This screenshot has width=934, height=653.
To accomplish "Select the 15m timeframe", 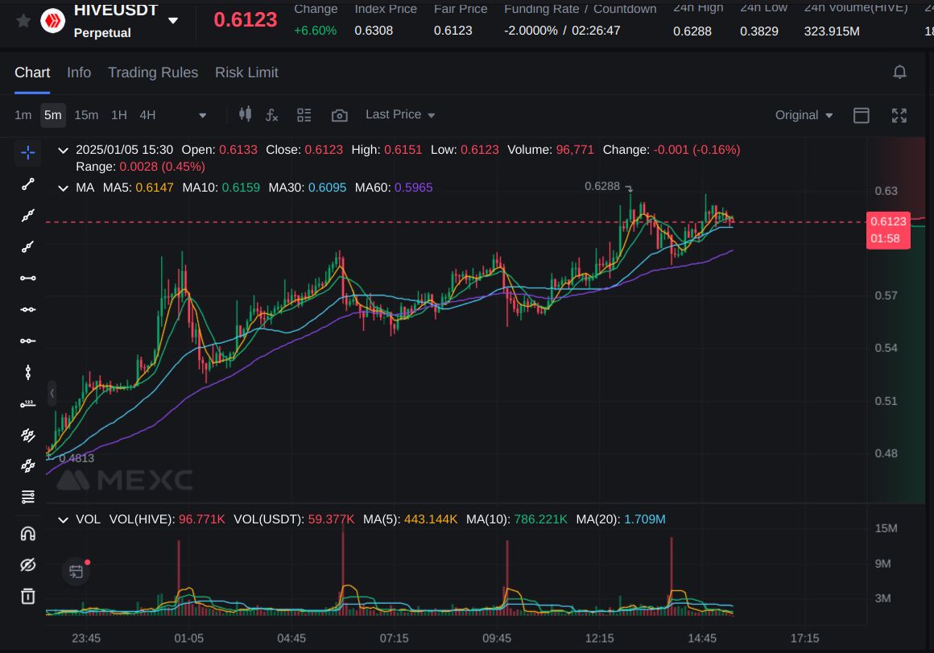I will pyautogui.click(x=86, y=115).
